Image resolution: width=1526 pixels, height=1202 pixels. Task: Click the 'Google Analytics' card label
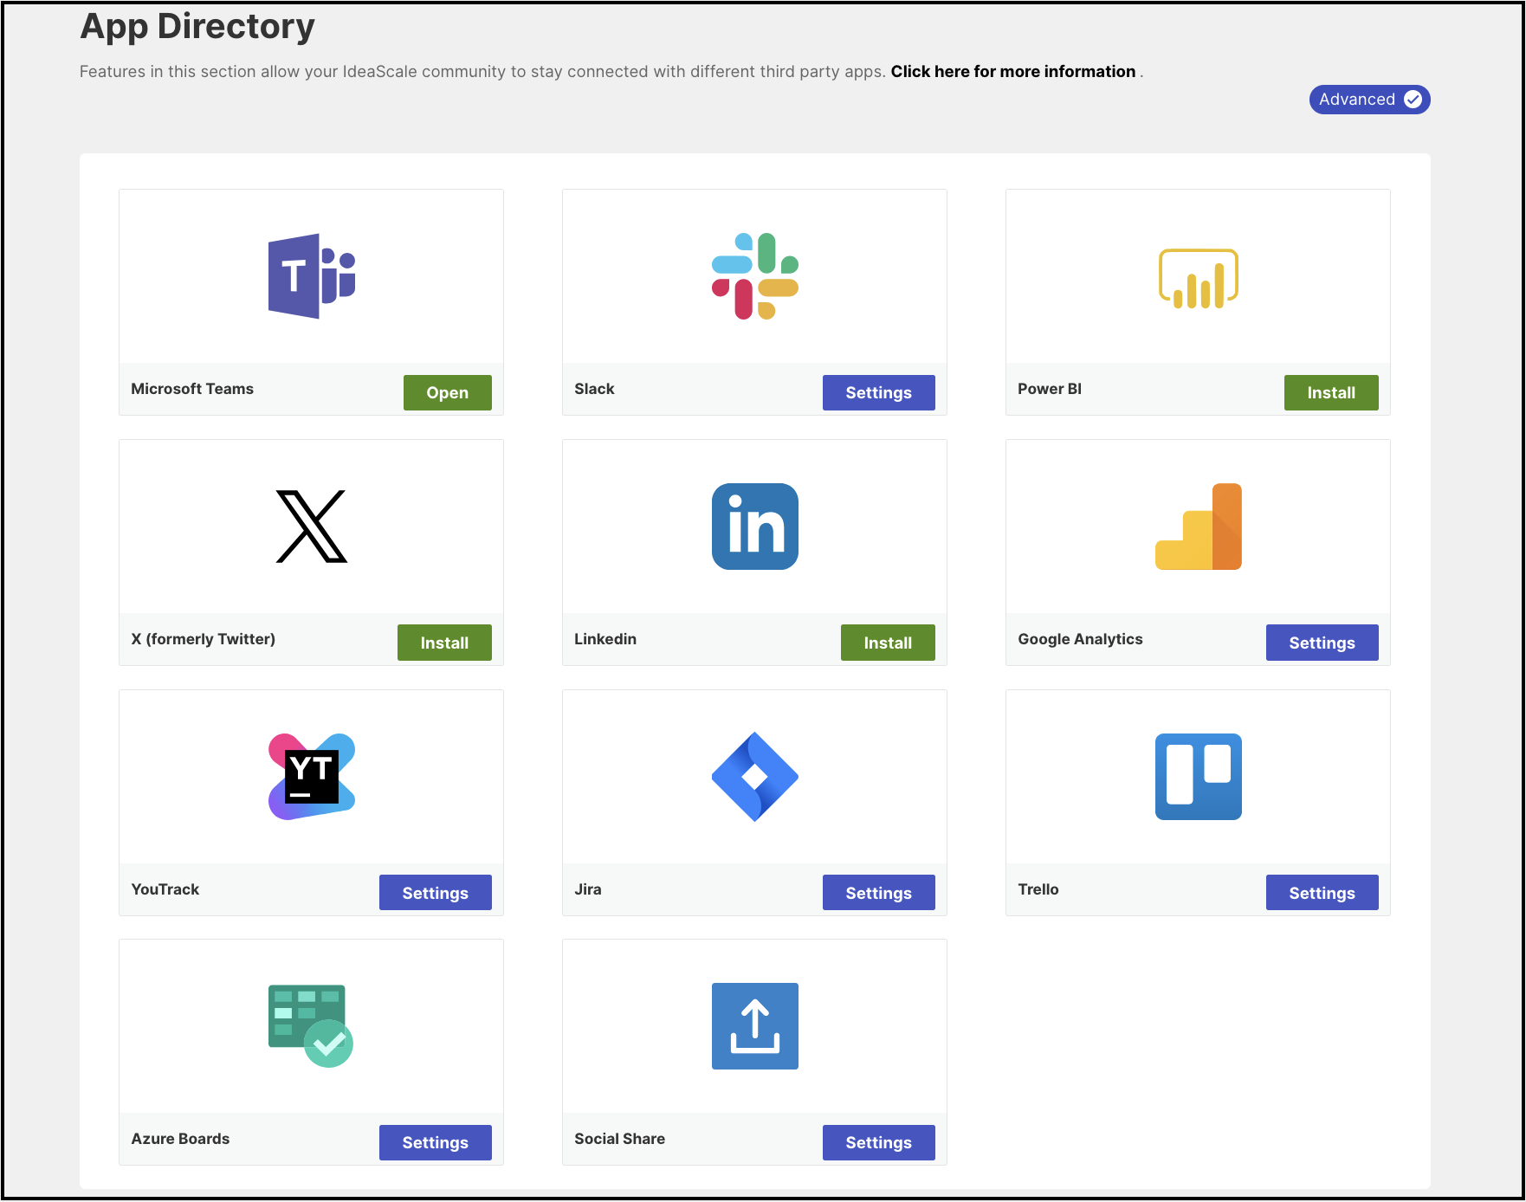(x=1080, y=639)
